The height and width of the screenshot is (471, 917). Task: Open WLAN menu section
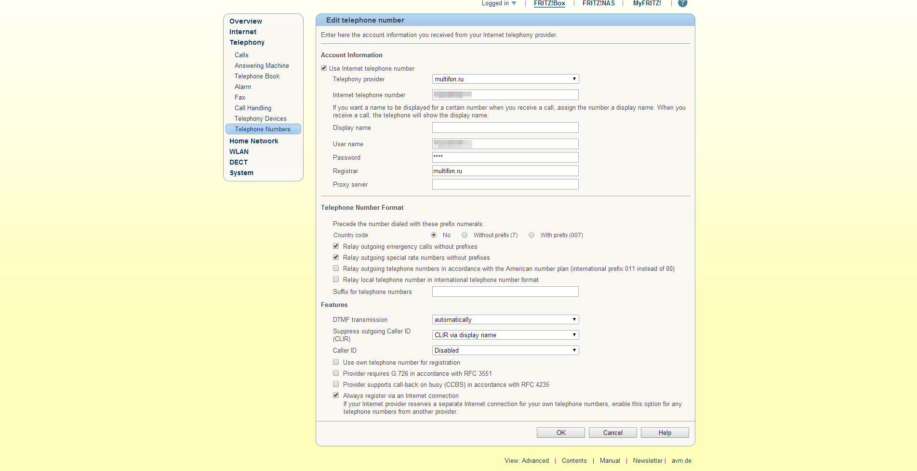(239, 152)
